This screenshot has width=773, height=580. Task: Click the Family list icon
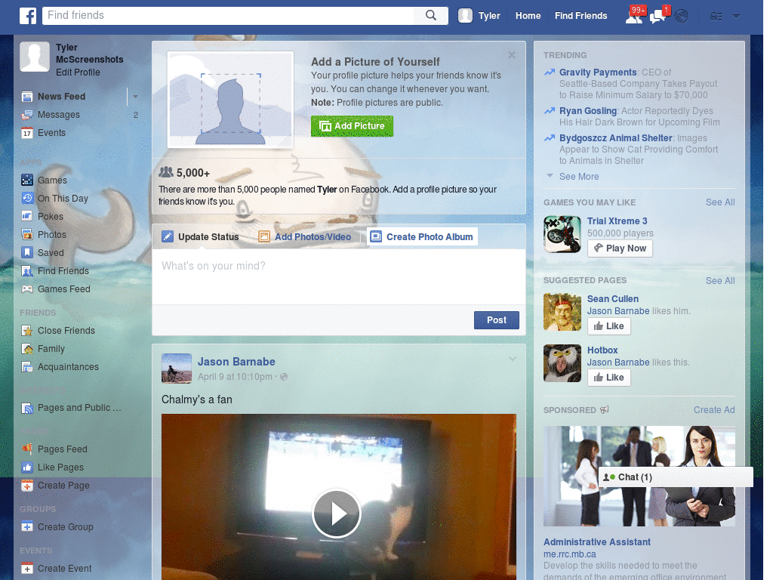click(27, 349)
